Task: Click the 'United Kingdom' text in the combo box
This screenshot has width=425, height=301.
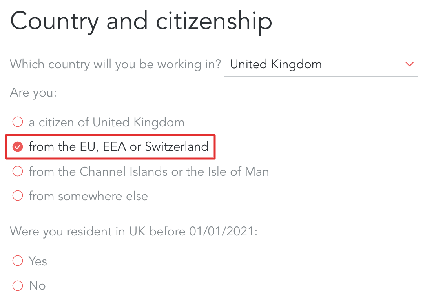Action: (276, 64)
